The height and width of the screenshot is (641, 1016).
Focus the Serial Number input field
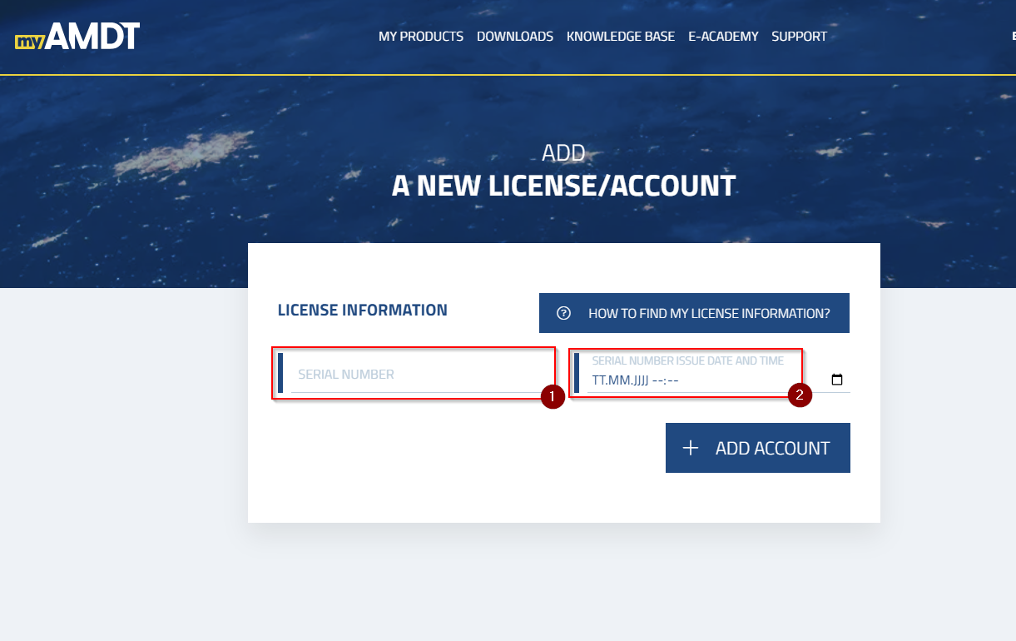tap(416, 375)
